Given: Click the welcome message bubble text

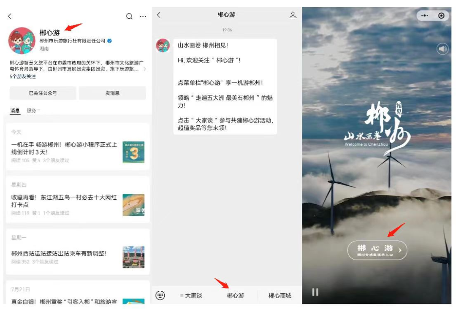Looking at the screenshot, I should coord(225,87).
